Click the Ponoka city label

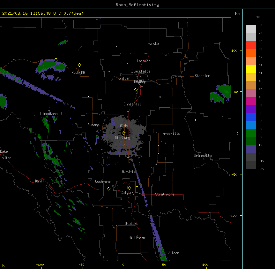153,43
